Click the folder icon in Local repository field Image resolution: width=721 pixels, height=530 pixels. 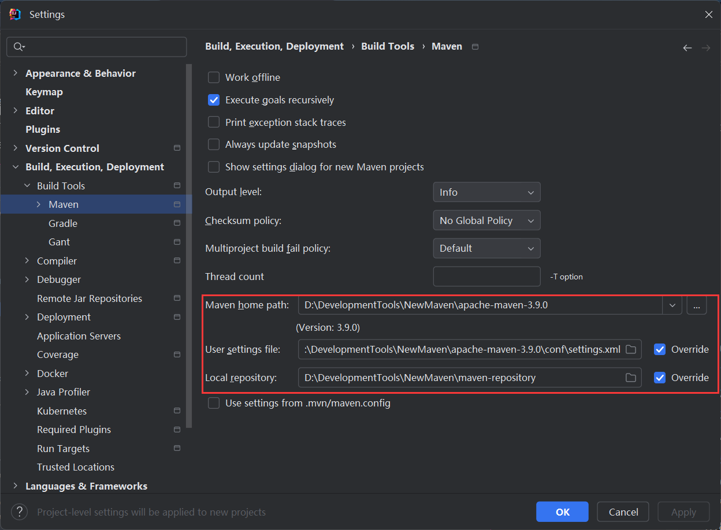(x=631, y=378)
